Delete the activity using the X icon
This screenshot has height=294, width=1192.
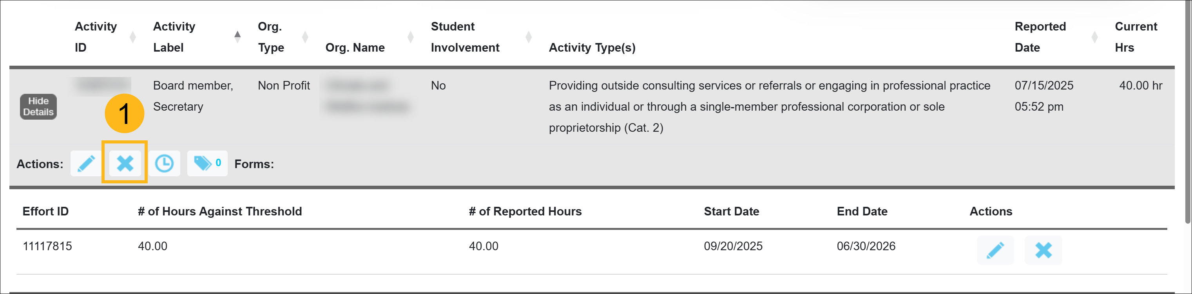point(125,163)
